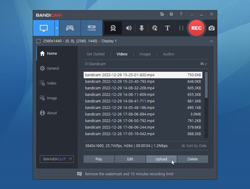Screen dimensions: 250x189
Task: Collapse the panel with the chevron up
Action: click(x=211, y=41)
